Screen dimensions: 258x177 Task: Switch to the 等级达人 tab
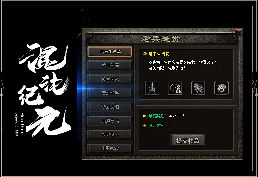[110, 135]
